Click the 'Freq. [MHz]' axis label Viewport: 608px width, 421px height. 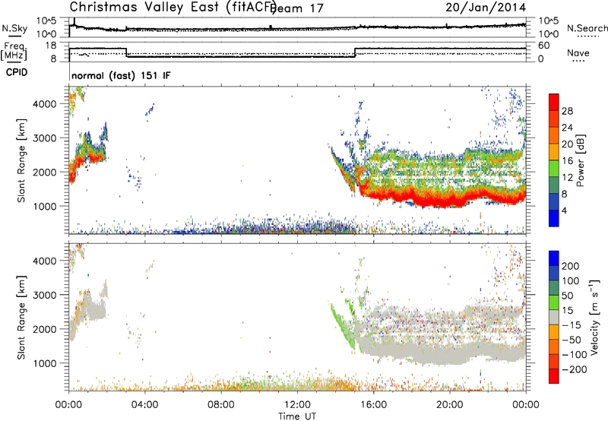[x=14, y=52]
